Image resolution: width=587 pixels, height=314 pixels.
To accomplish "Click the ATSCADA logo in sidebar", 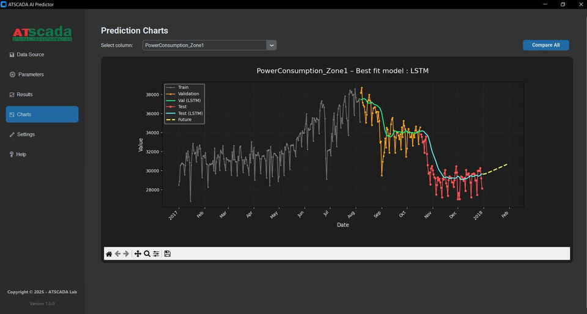I will point(42,34).
